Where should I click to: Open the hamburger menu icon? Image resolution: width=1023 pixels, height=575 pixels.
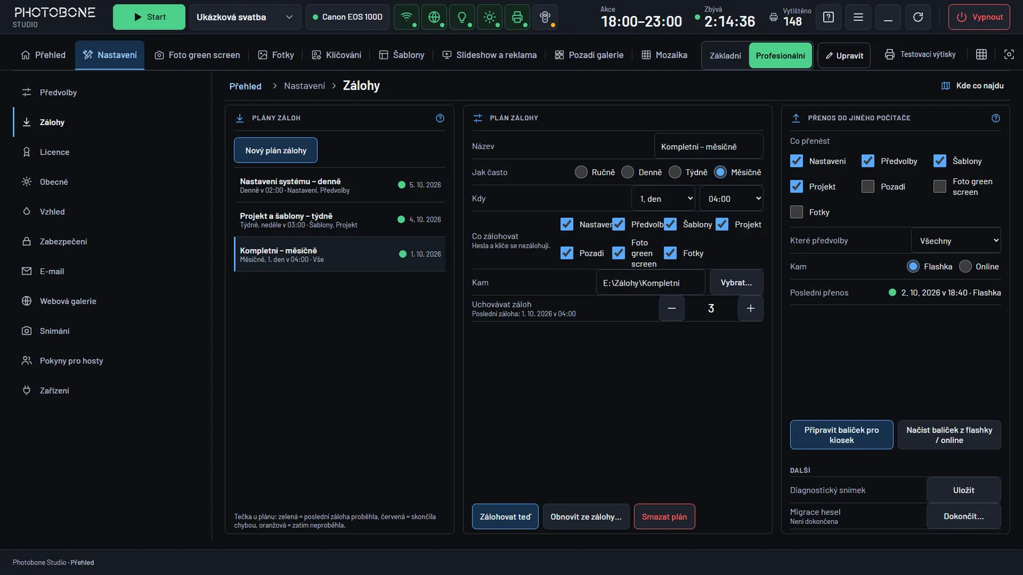click(x=858, y=17)
